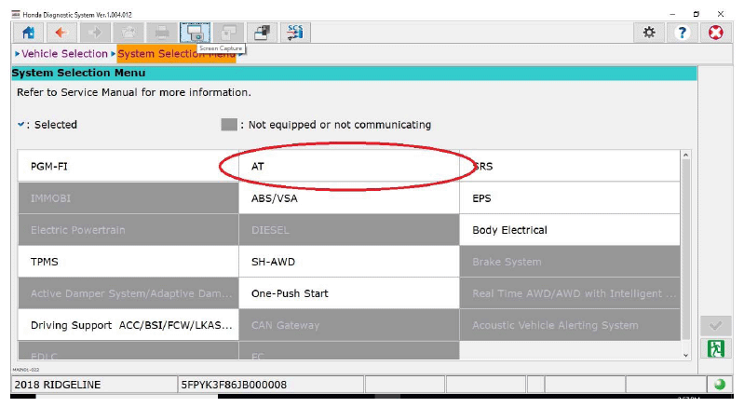Image resolution: width=744 pixels, height=407 pixels.
Task: Click the green connection status indicator
Action: 720,385
